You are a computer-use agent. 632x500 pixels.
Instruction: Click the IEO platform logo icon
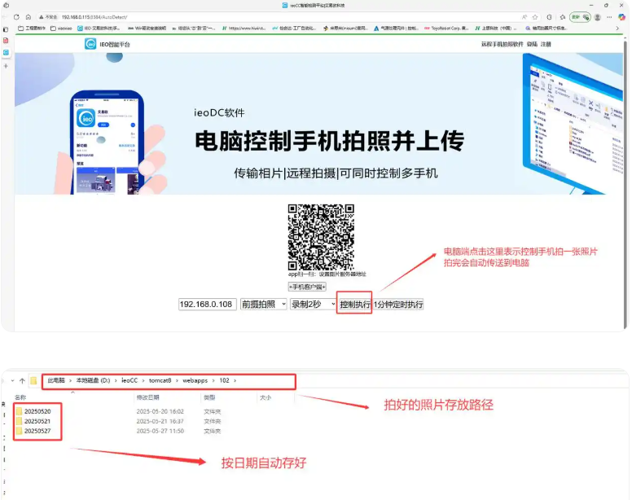pyautogui.click(x=90, y=44)
